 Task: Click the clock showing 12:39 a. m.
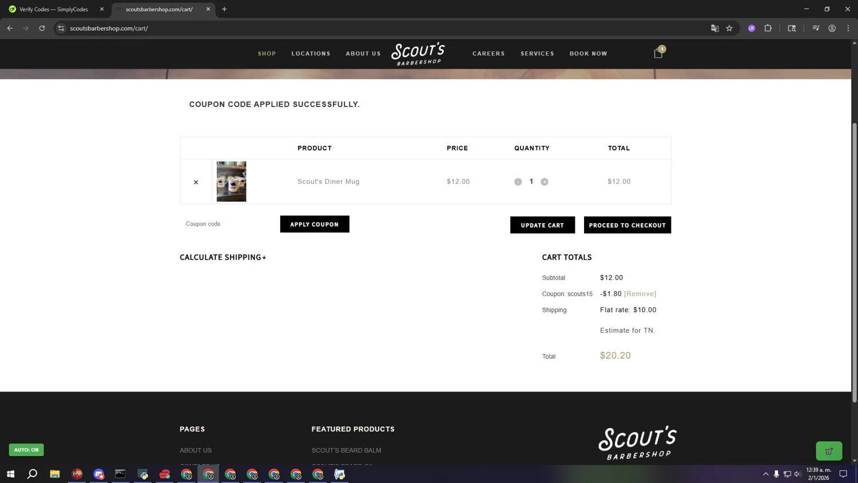[818, 470]
